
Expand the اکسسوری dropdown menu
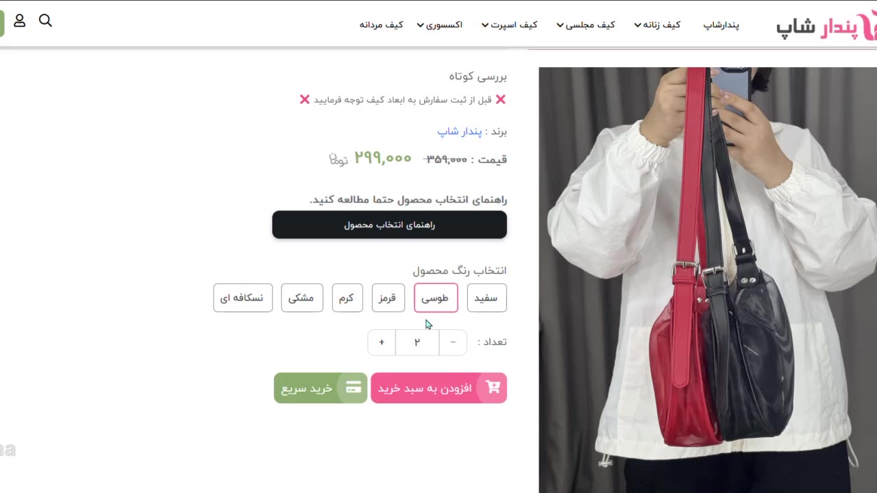coord(439,25)
